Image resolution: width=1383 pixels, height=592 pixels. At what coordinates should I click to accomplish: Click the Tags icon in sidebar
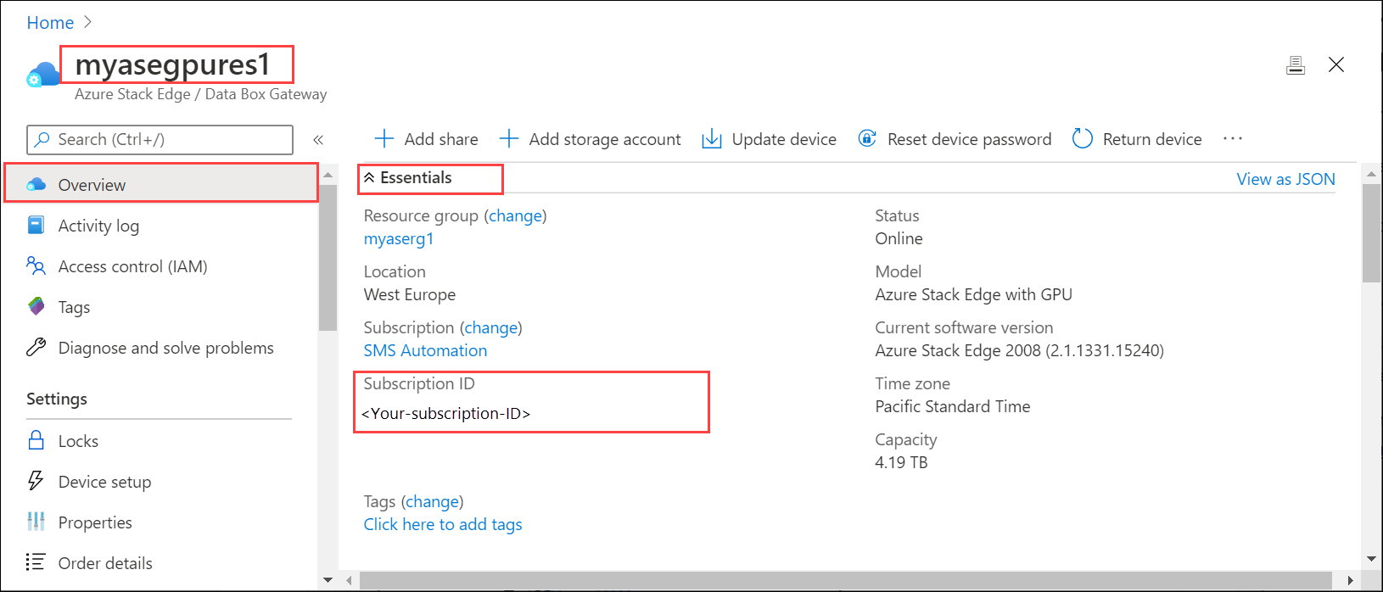pyautogui.click(x=36, y=307)
